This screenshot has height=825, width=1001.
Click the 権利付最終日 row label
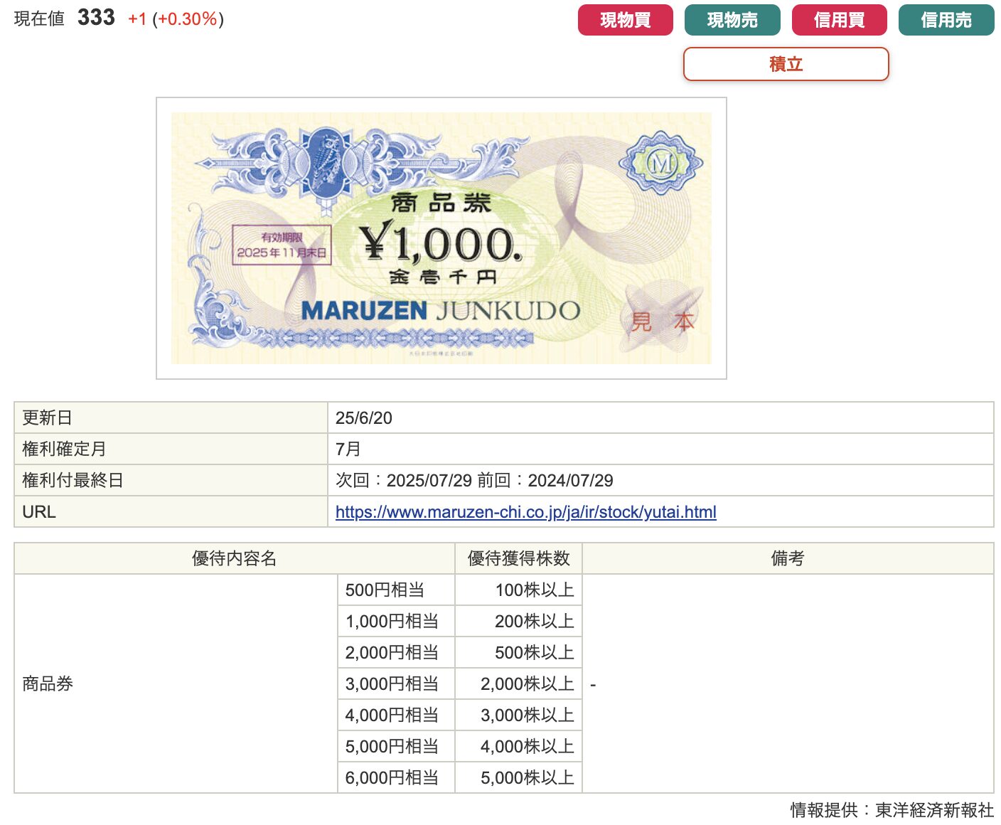click(171, 481)
